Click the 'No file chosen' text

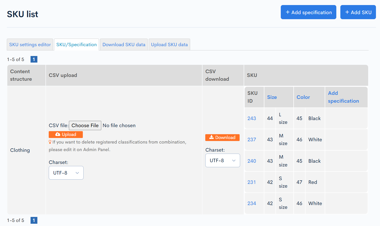(119, 125)
